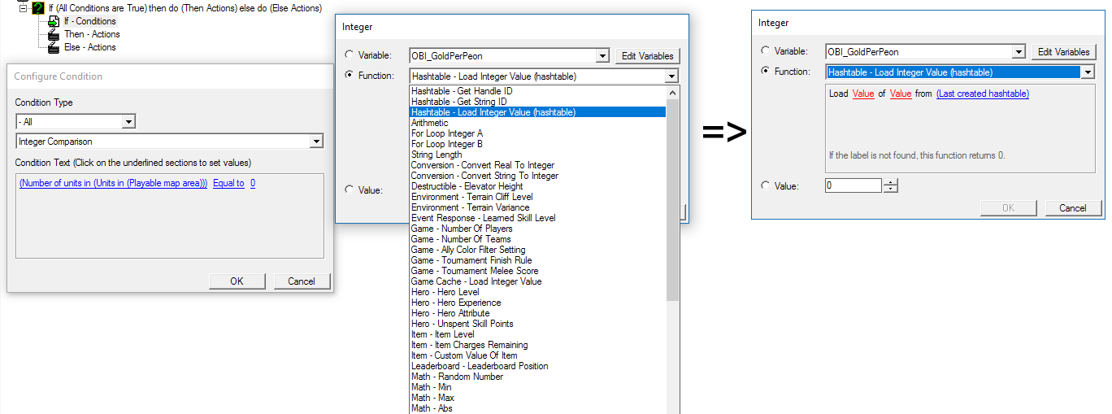1112x414 pixels.
Task: Click the 'Equal to' operator link
Action: point(228,183)
